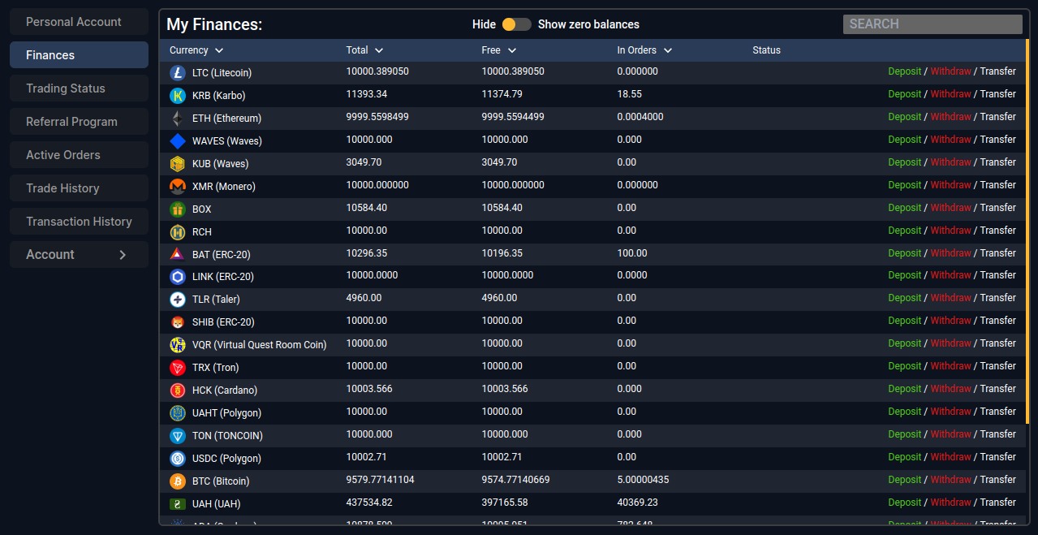
Task: Select Finances in sidebar
Action: pos(79,55)
